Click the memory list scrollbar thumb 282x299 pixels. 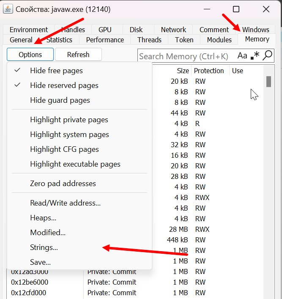(x=268, y=82)
